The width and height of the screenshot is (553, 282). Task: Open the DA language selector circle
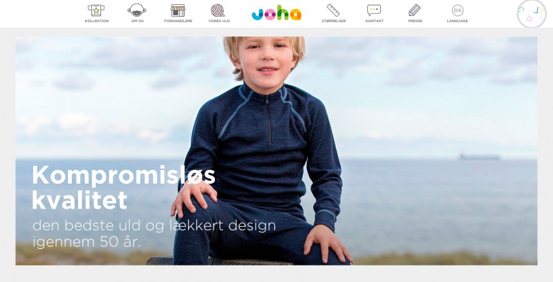[x=458, y=10]
